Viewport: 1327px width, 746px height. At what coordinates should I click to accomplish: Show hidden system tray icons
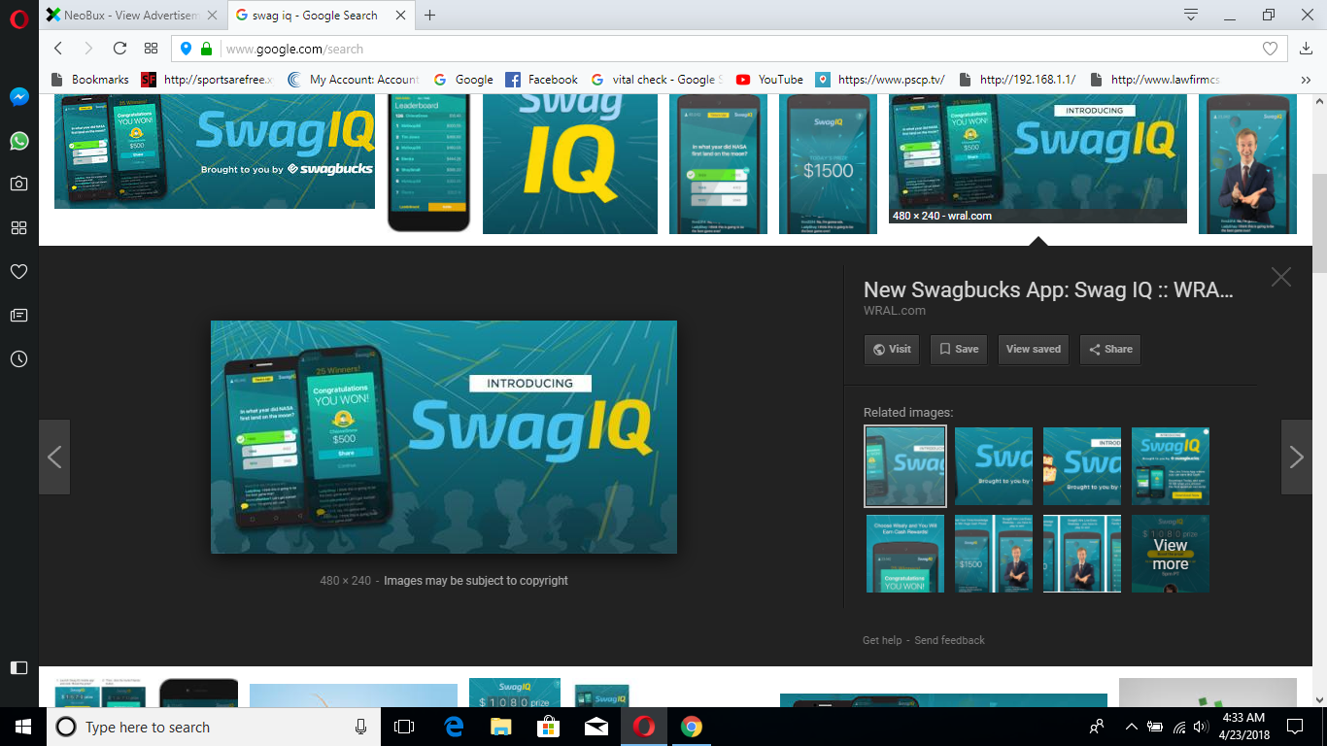tap(1131, 727)
